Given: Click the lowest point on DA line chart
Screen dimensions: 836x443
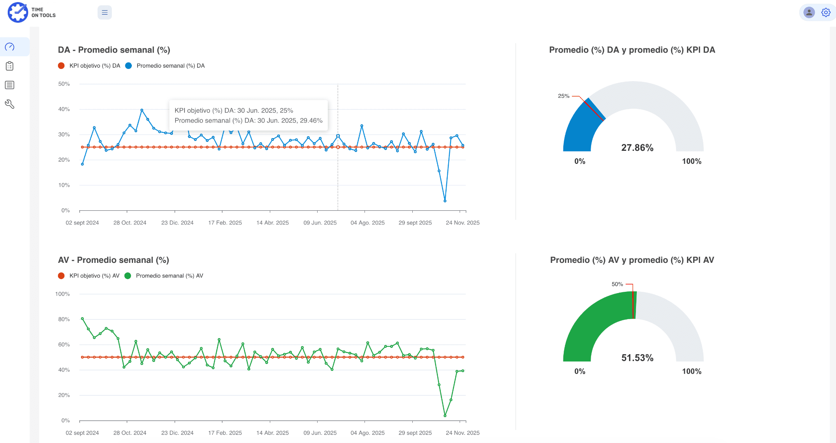Looking at the screenshot, I should pyautogui.click(x=445, y=201).
